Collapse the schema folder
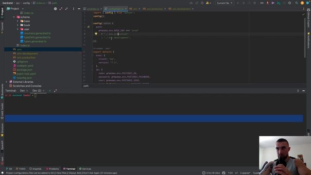The height and width of the screenshot is (175, 311). coord(14,17)
